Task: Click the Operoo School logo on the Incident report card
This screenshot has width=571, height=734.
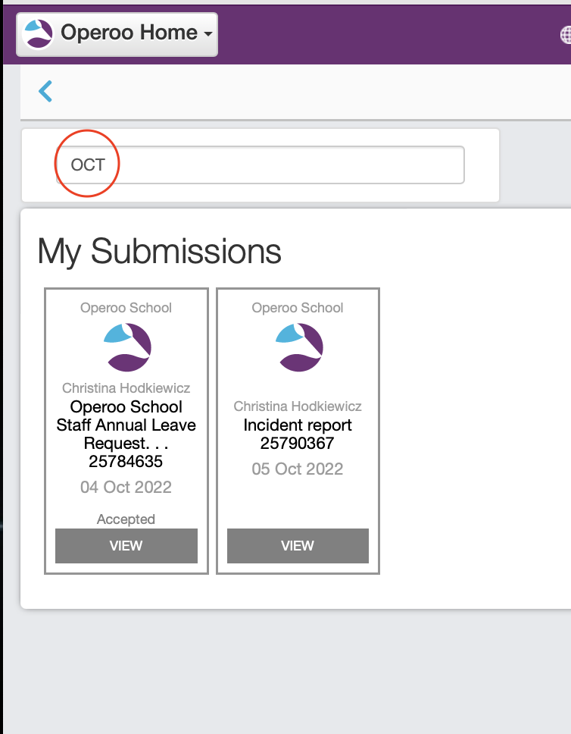Action: [298, 347]
